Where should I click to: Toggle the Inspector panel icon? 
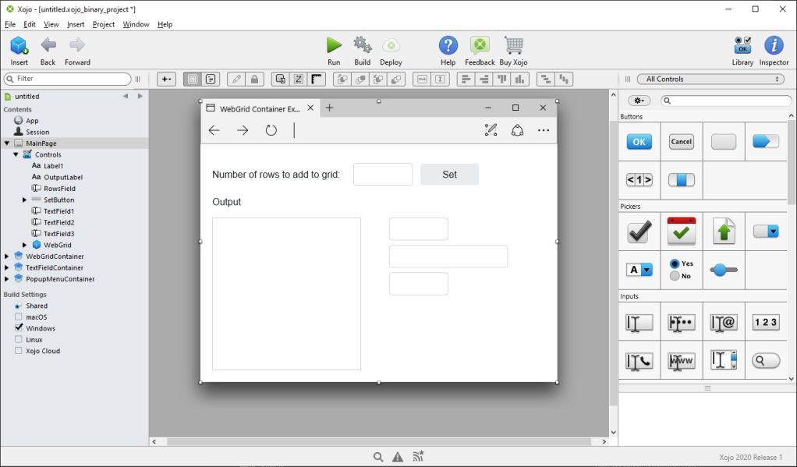point(773,49)
